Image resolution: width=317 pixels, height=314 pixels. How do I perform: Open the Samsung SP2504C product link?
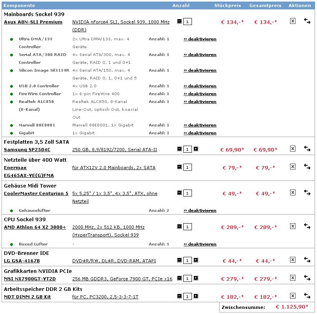pyautogui.click(x=27, y=150)
